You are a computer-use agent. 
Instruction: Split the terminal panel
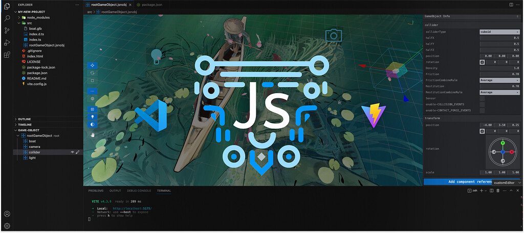[491, 190]
